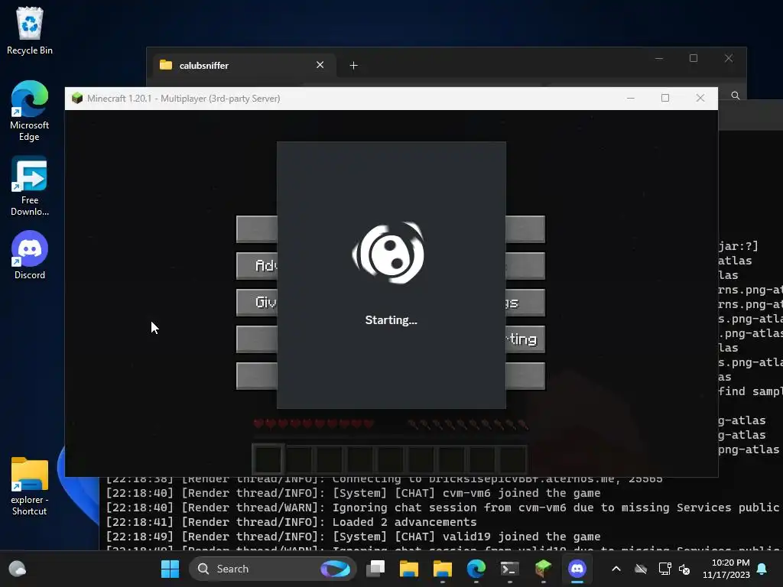Switch to the Minecraft taskbar icon
Viewport: 783px width, 587px height.
[543, 569]
